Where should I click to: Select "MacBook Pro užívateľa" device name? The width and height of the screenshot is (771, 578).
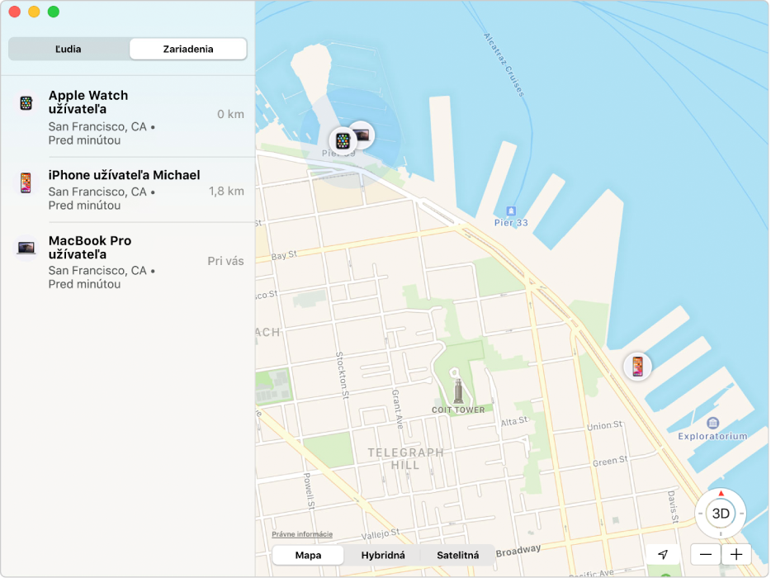pyautogui.click(x=89, y=248)
